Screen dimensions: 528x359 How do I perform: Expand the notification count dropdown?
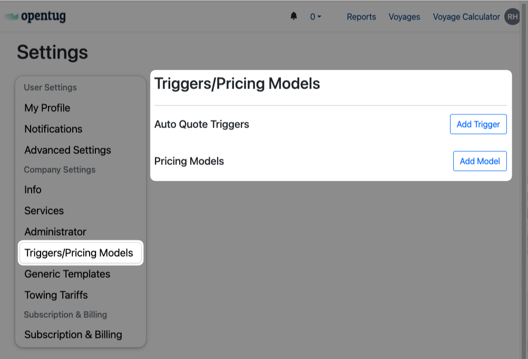[316, 17]
